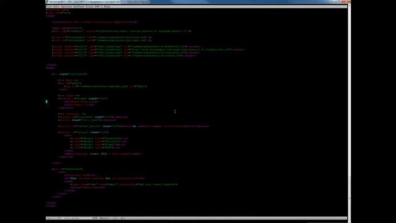Open the Edit menu
This screenshot has height=223, width=396.
56,7
